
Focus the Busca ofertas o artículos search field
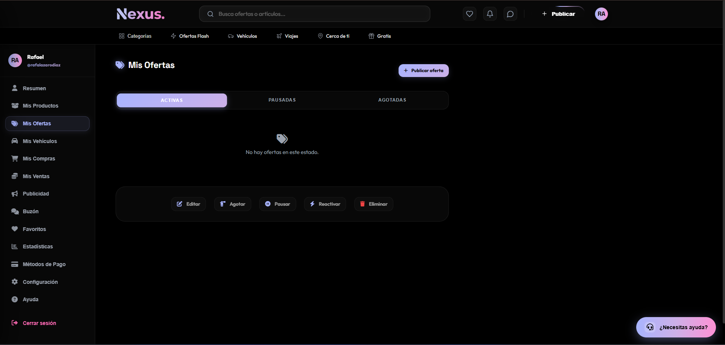(x=315, y=14)
